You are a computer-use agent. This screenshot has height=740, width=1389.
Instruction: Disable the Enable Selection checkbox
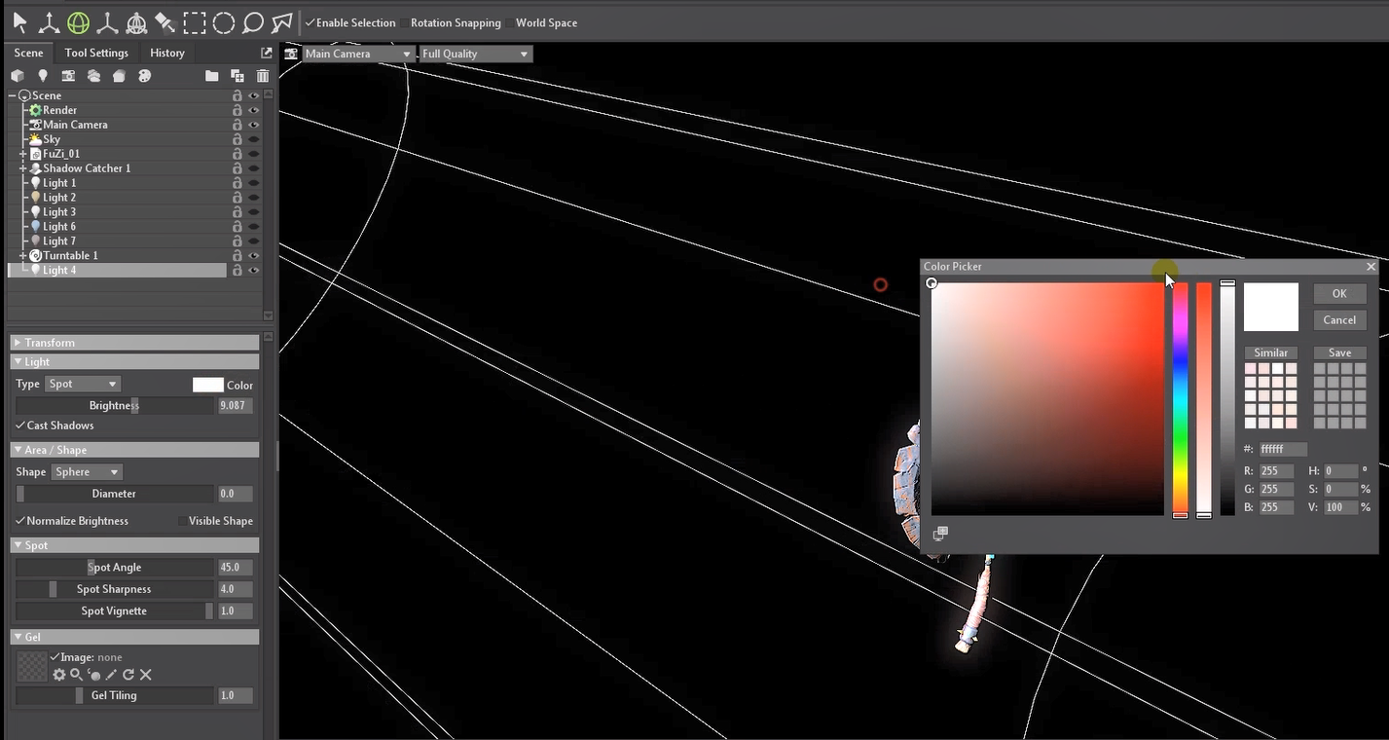coord(311,22)
